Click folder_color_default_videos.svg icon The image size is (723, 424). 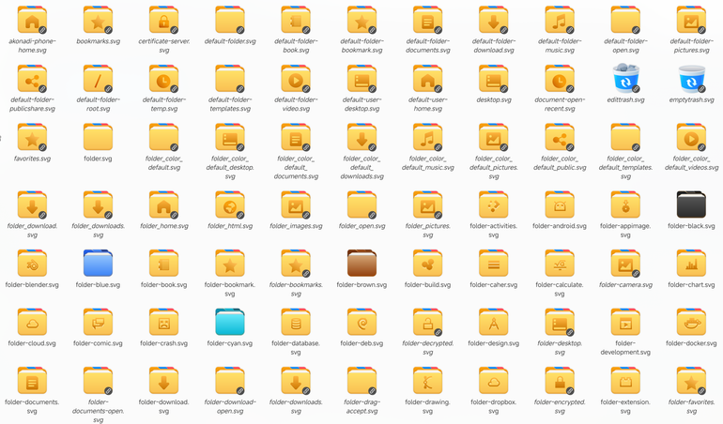(x=691, y=137)
